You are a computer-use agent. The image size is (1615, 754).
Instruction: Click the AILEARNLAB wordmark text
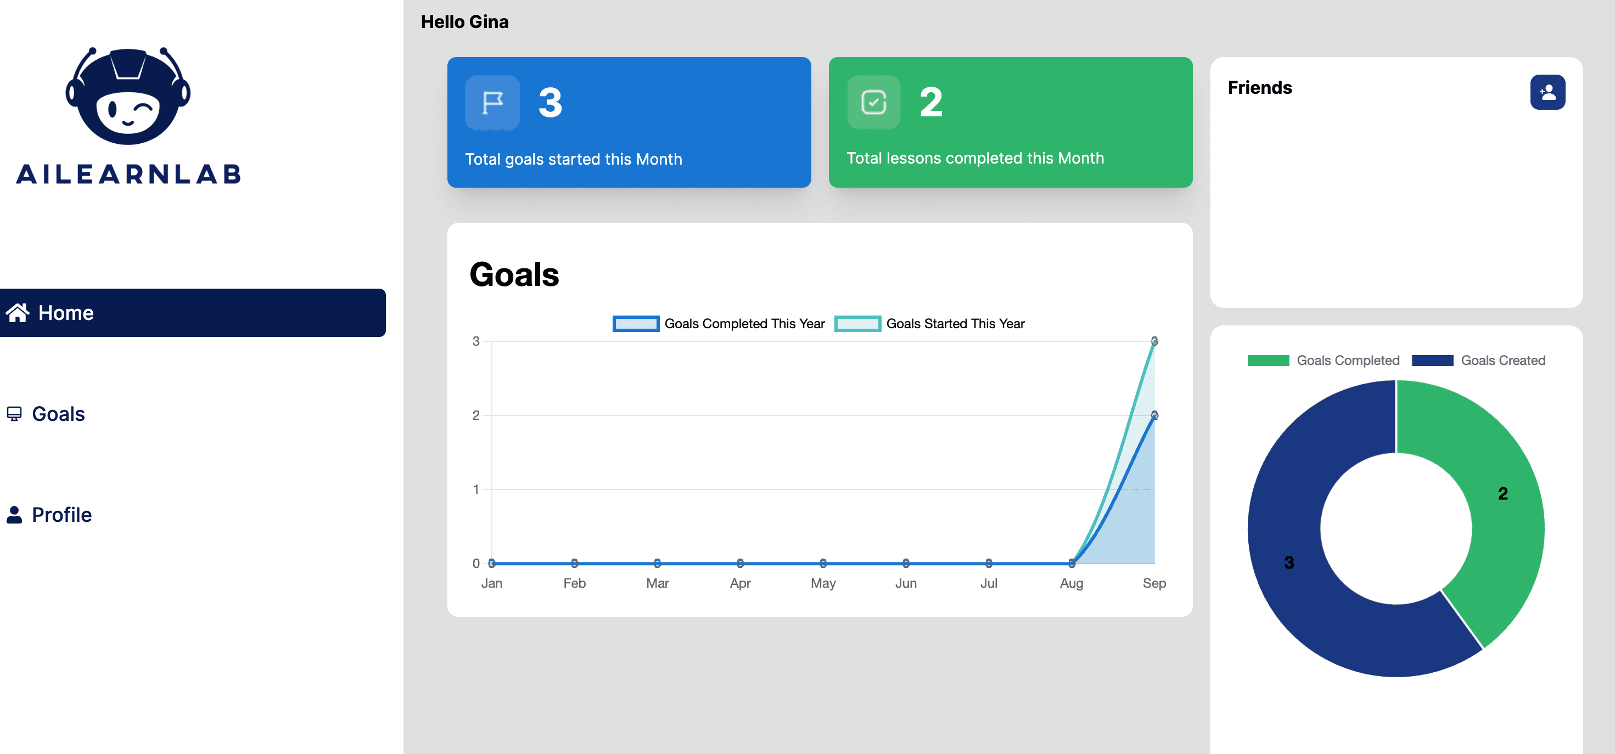click(x=128, y=175)
